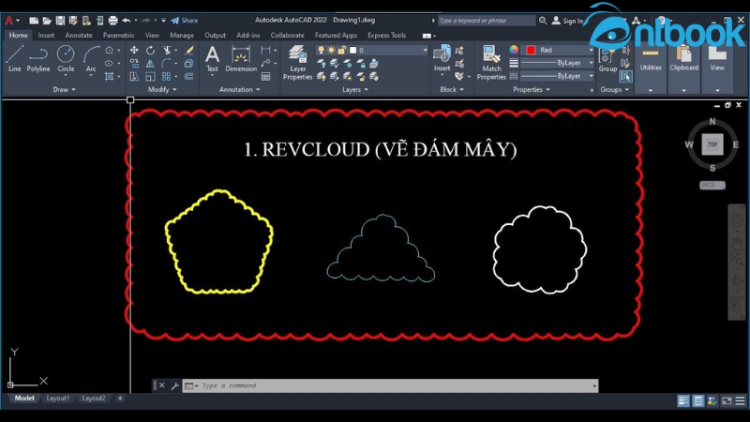Toggle layer 0 on/off lightbulb
This screenshot has height=422, width=750.
point(321,50)
